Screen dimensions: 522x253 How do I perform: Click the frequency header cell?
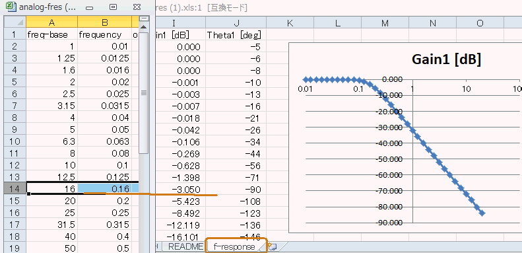(x=104, y=34)
